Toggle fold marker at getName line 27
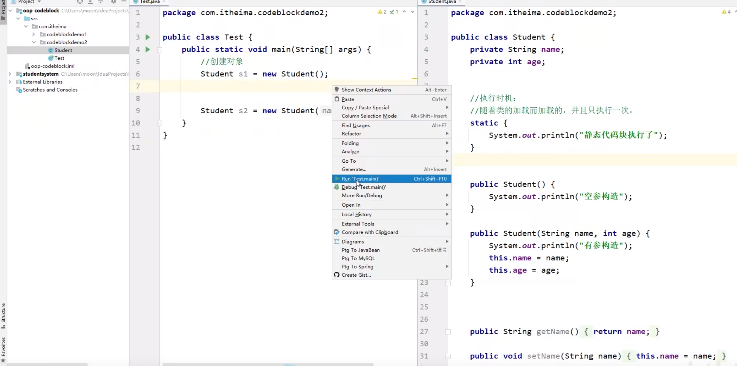The image size is (737, 366). [x=448, y=332]
